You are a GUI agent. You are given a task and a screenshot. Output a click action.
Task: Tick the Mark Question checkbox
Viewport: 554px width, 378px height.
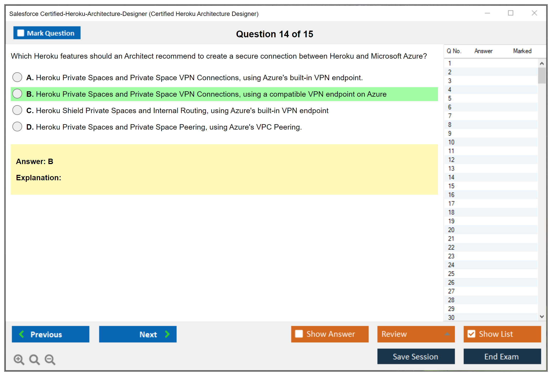21,33
